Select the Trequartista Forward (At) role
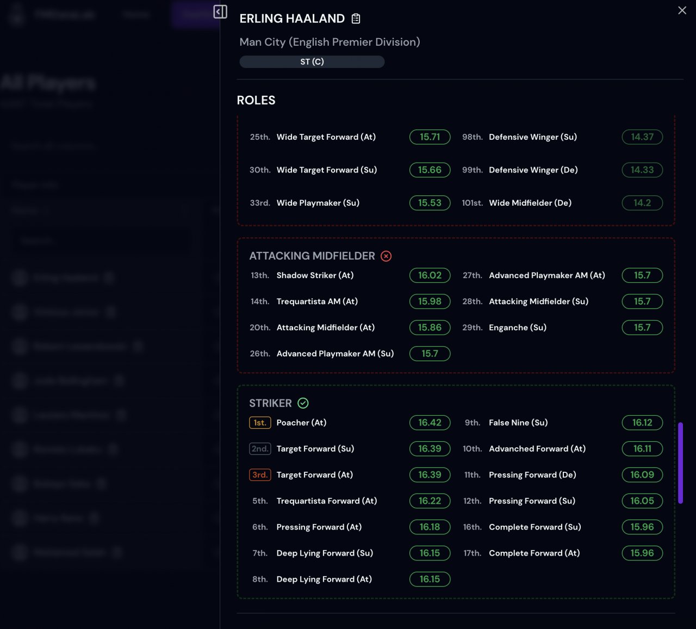Screen dimensions: 696x629 [x=327, y=501]
